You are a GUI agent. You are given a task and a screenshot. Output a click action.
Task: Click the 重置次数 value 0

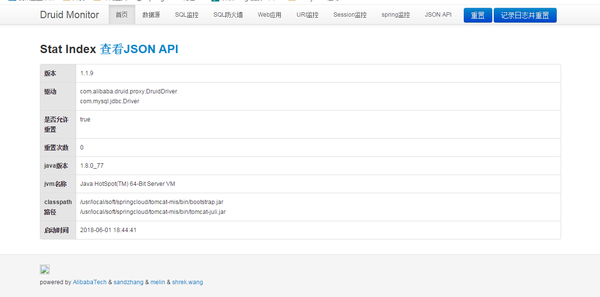[82, 148]
